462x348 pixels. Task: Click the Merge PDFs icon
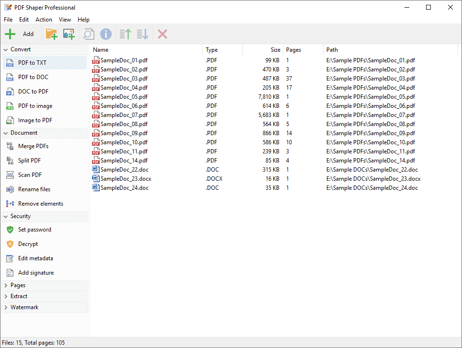pyautogui.click(x=10, y=146)
